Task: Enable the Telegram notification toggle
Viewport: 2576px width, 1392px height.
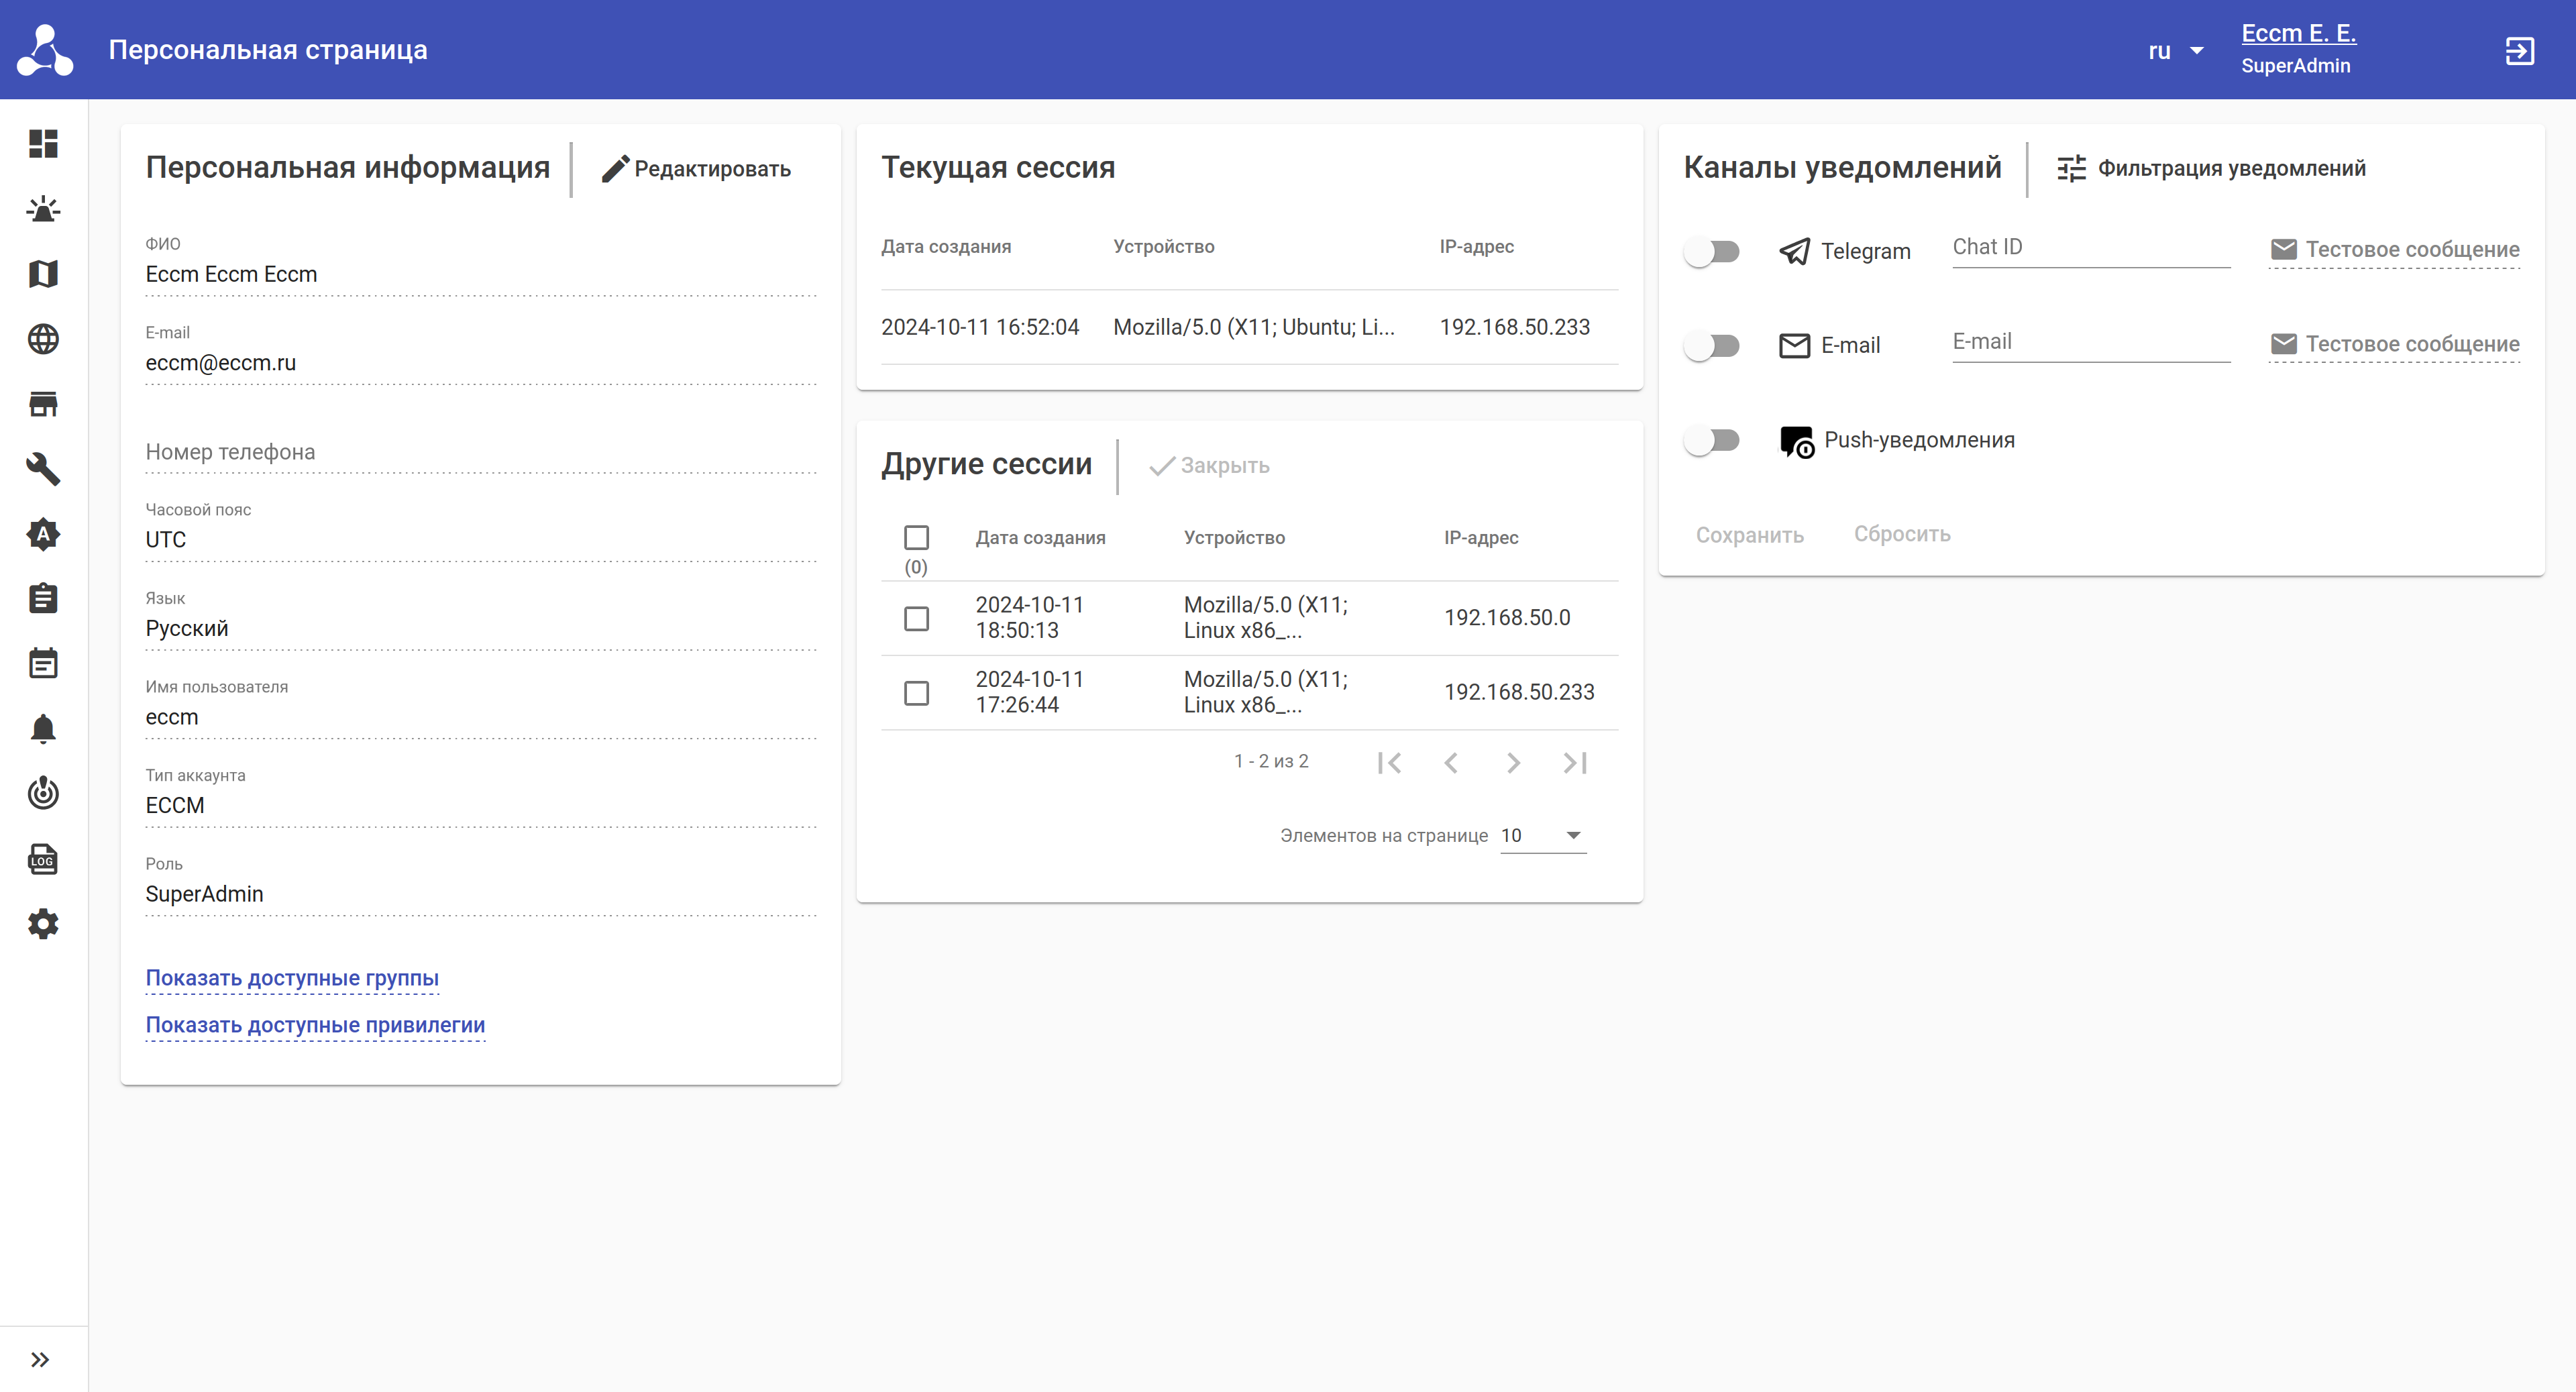Action: coord(1712,251)
